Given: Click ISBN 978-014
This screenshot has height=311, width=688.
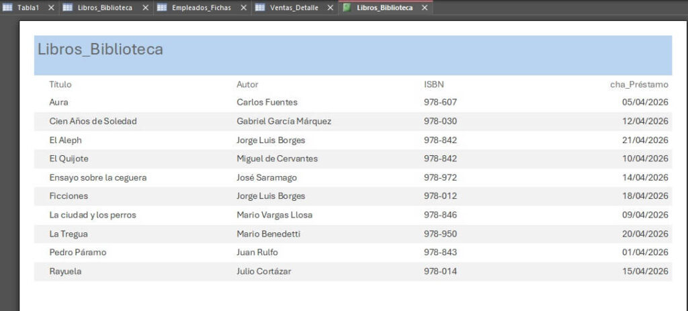Looking at the screenshot, I should (x=441, y=271).
